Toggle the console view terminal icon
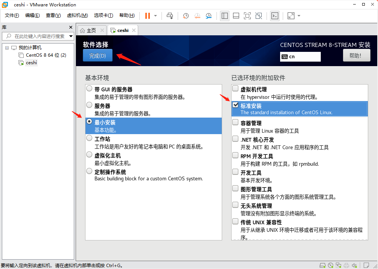This screenshot has width=378, height=269. pos(275,16)
